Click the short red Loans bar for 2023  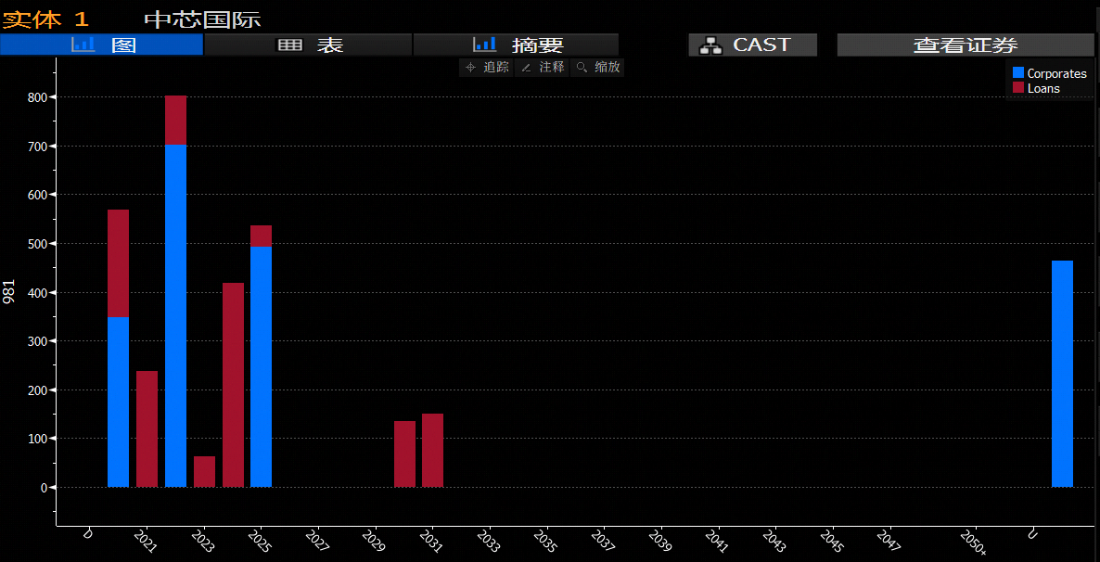tap(204, 471)
